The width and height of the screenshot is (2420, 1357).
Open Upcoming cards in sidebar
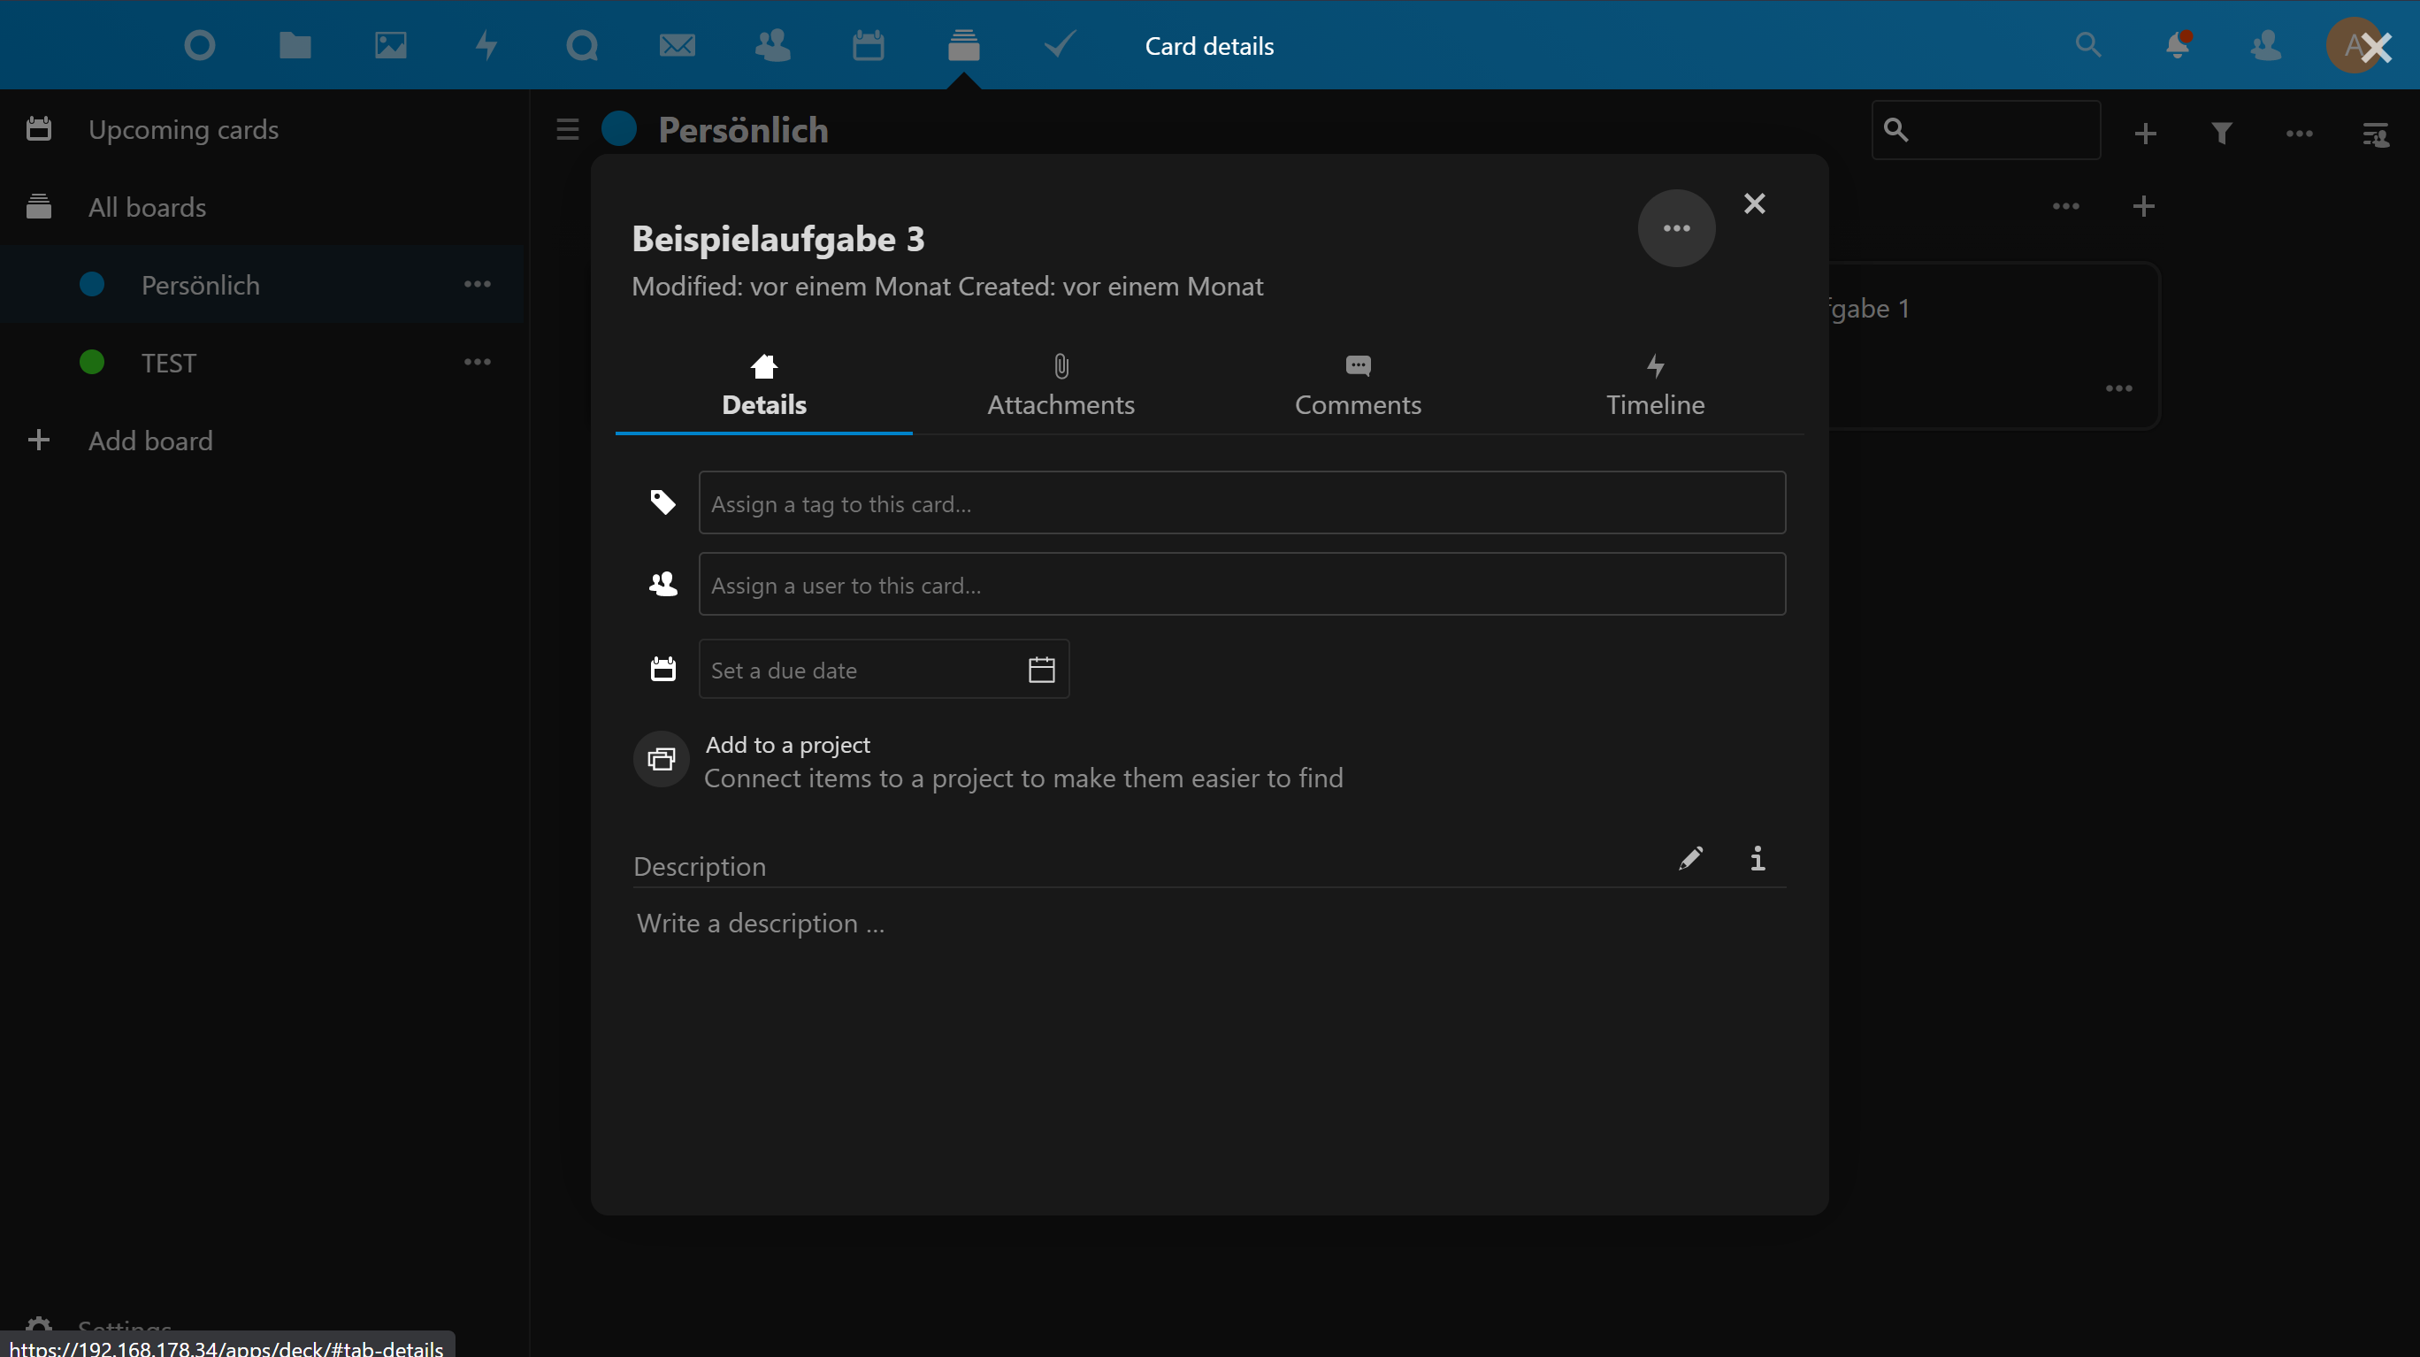(x=183, y=130)
